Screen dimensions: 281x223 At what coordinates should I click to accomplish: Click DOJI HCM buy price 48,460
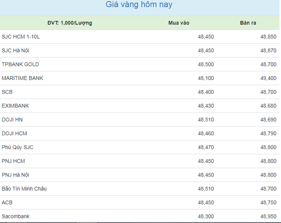coord(206,133)
